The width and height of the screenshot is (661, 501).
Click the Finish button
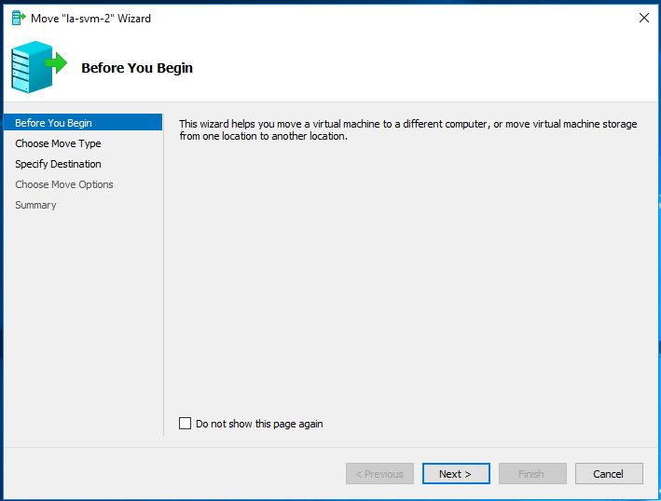click(532, 474)
